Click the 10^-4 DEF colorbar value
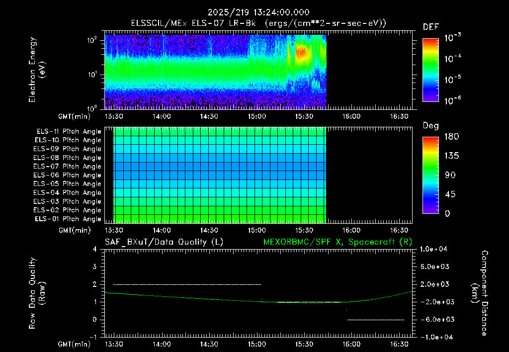Image resolution: width=509 pixels, height=352 pixels. 452,59
